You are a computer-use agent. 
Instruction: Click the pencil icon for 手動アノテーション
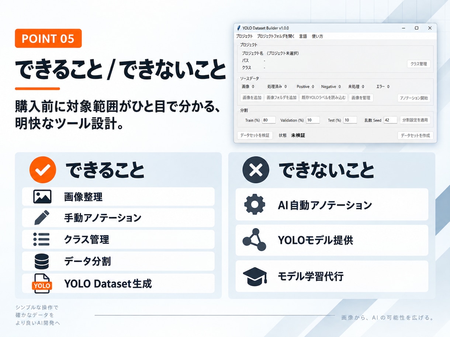click(x=42, y=218)
